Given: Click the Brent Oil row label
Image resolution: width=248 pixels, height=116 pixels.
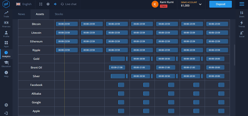Looking at the screenshot, I should pos(36,68).
